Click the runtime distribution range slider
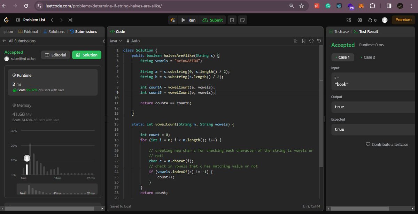 click(57, 190)
